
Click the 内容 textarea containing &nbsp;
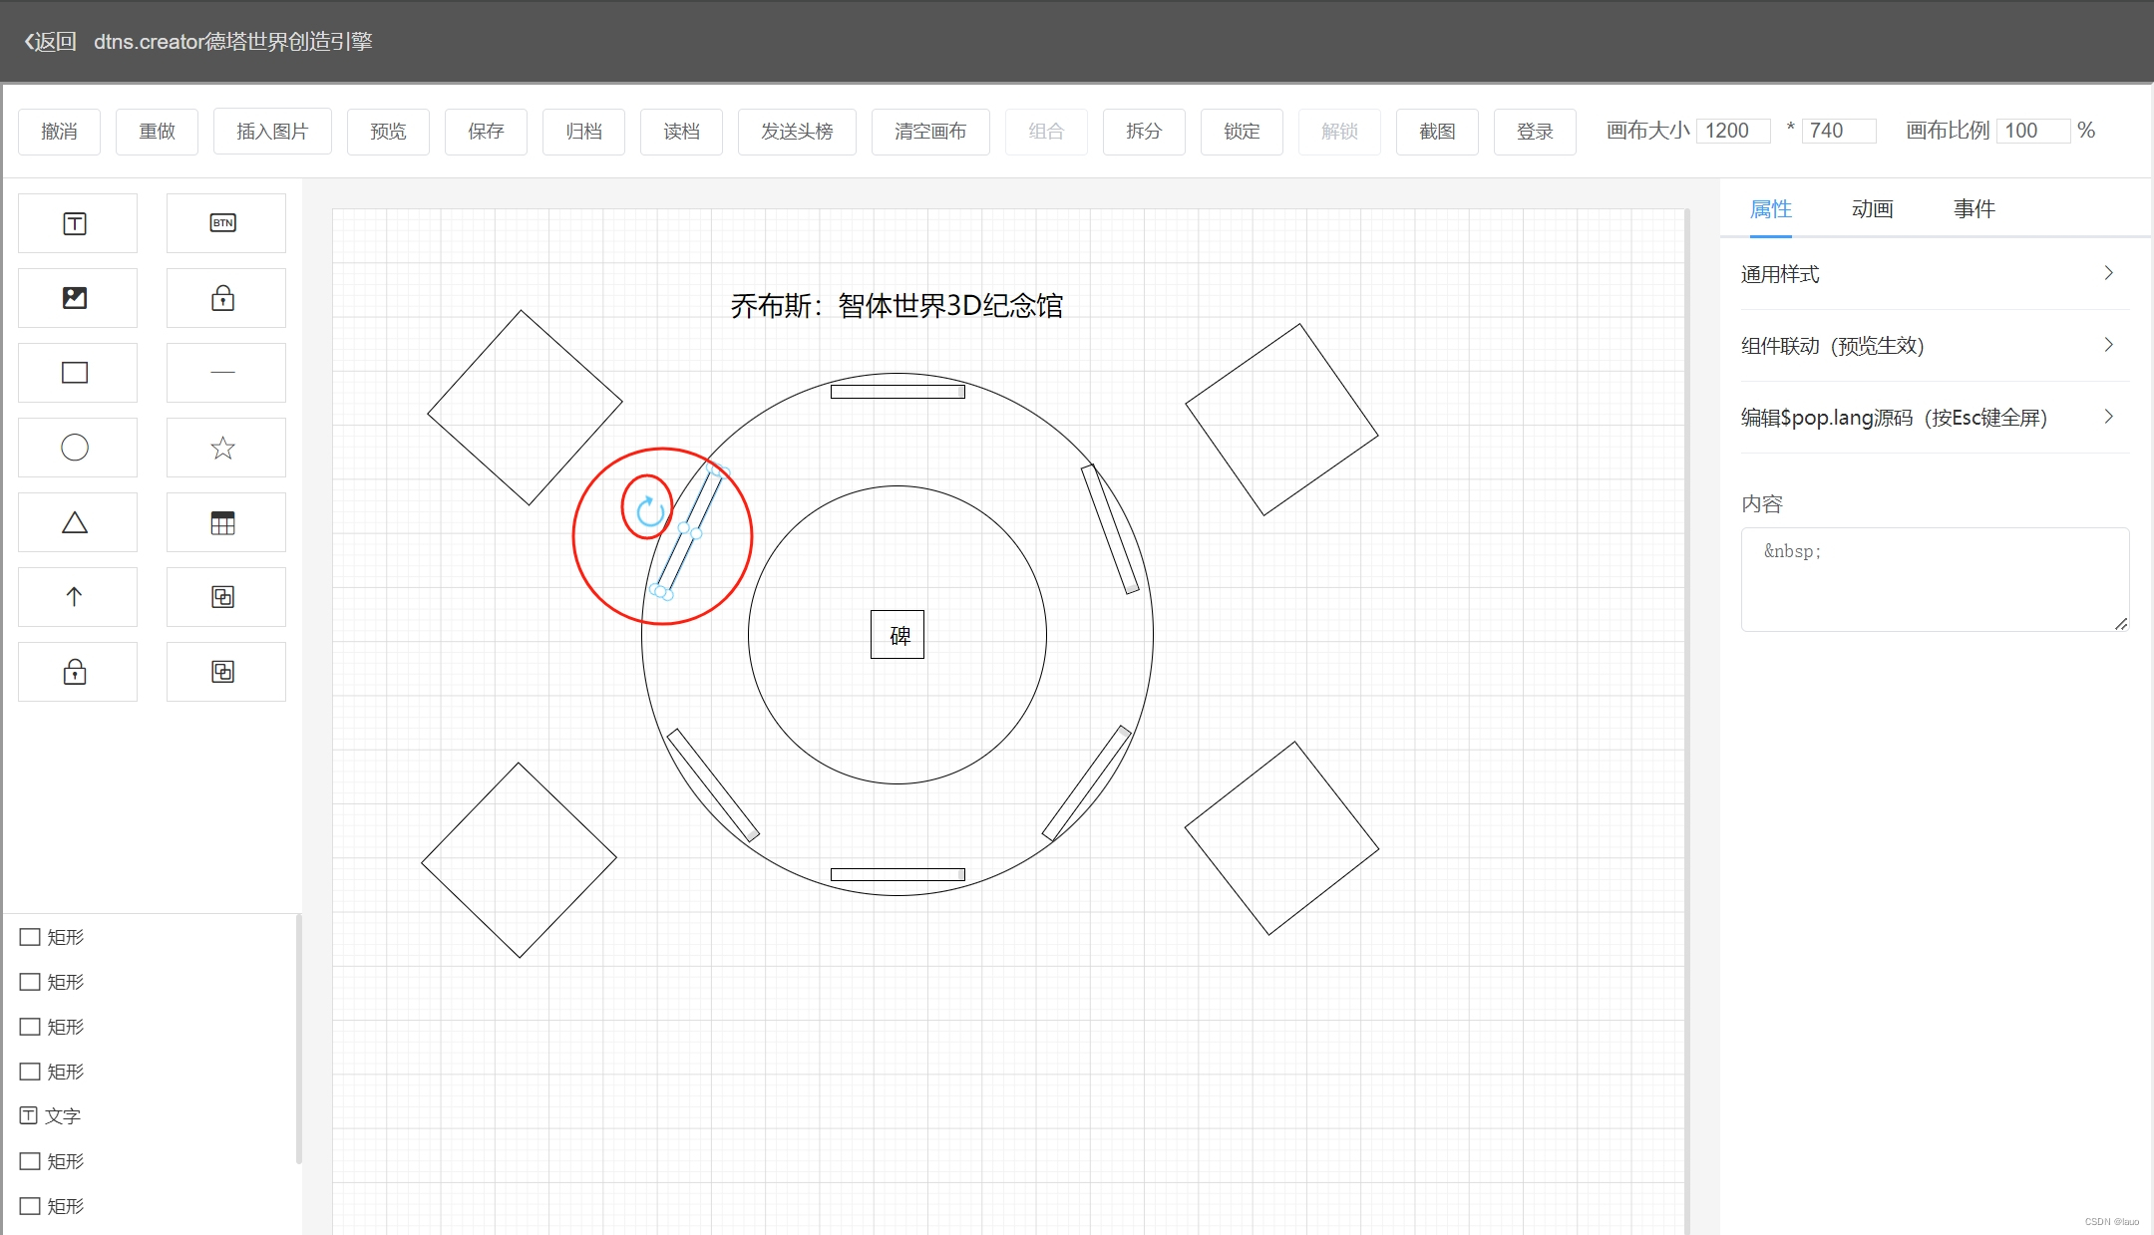click(1935, 579)
